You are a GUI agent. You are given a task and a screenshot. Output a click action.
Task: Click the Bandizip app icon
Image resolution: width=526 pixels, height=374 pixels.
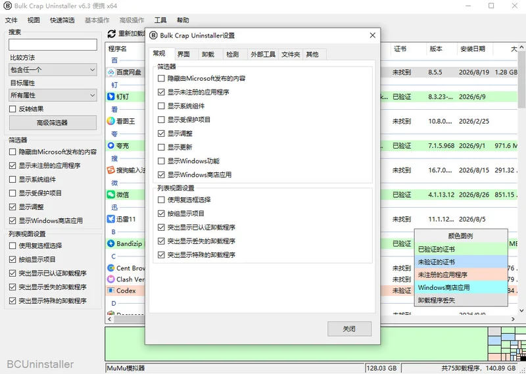[x=111, y=243]
